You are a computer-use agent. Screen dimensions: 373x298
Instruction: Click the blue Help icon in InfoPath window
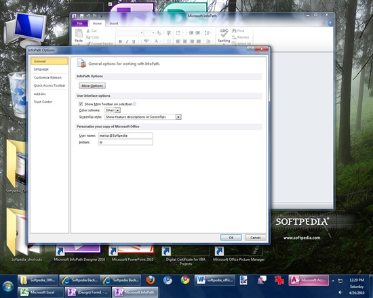pos(330,23)
